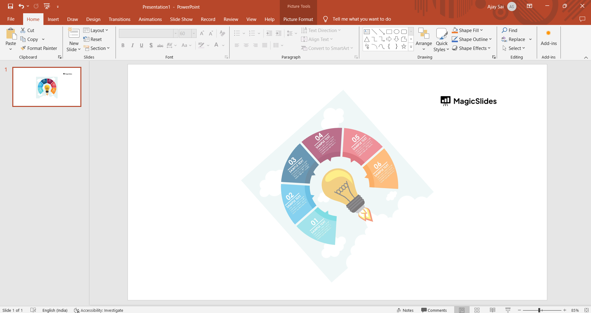Select slide 1 thumbnail in panel
This screenshot has width=591, height=313.
click(x=47, y=87)
